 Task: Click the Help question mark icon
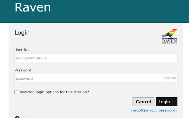click(17, 117)
